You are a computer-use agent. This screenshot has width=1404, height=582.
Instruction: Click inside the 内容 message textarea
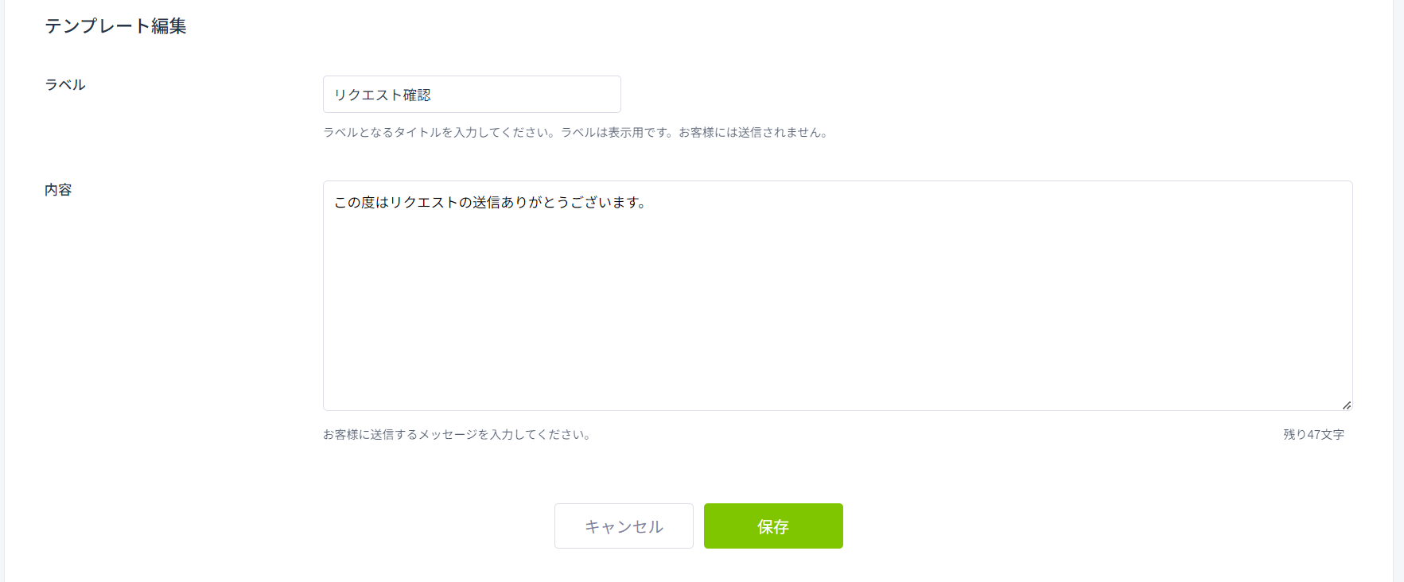pos(838,296)
